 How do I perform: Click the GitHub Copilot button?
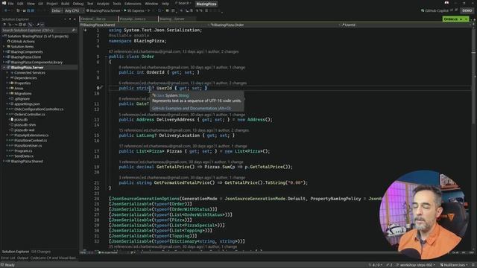coord(435,10)
